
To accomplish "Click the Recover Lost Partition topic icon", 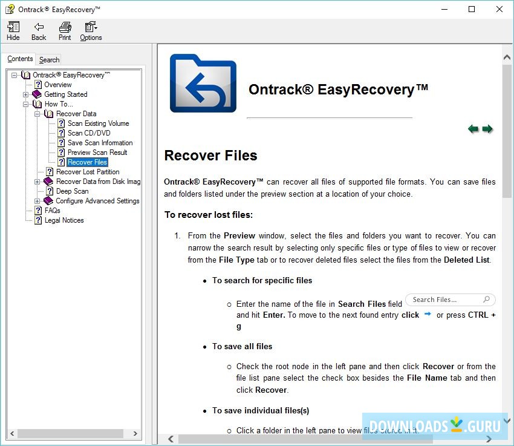I will point(50,172).
